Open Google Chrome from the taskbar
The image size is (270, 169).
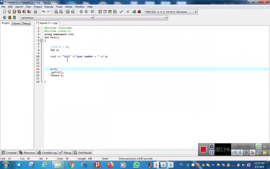[x=71, y=165]
